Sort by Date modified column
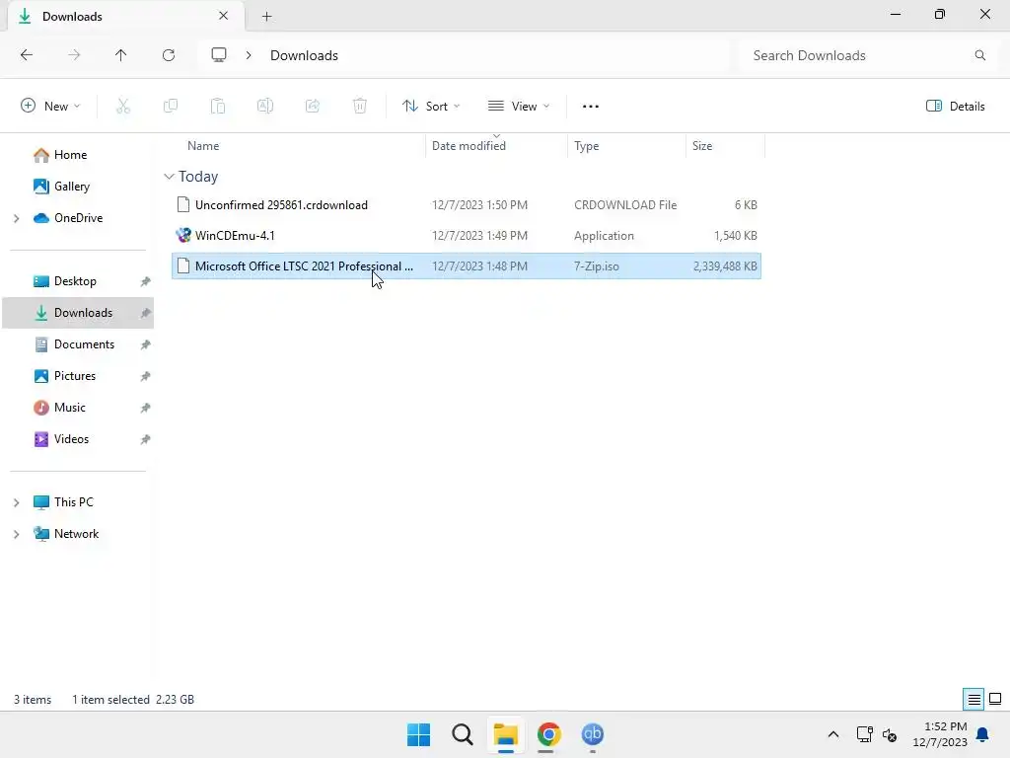 [x=469, y=146]
